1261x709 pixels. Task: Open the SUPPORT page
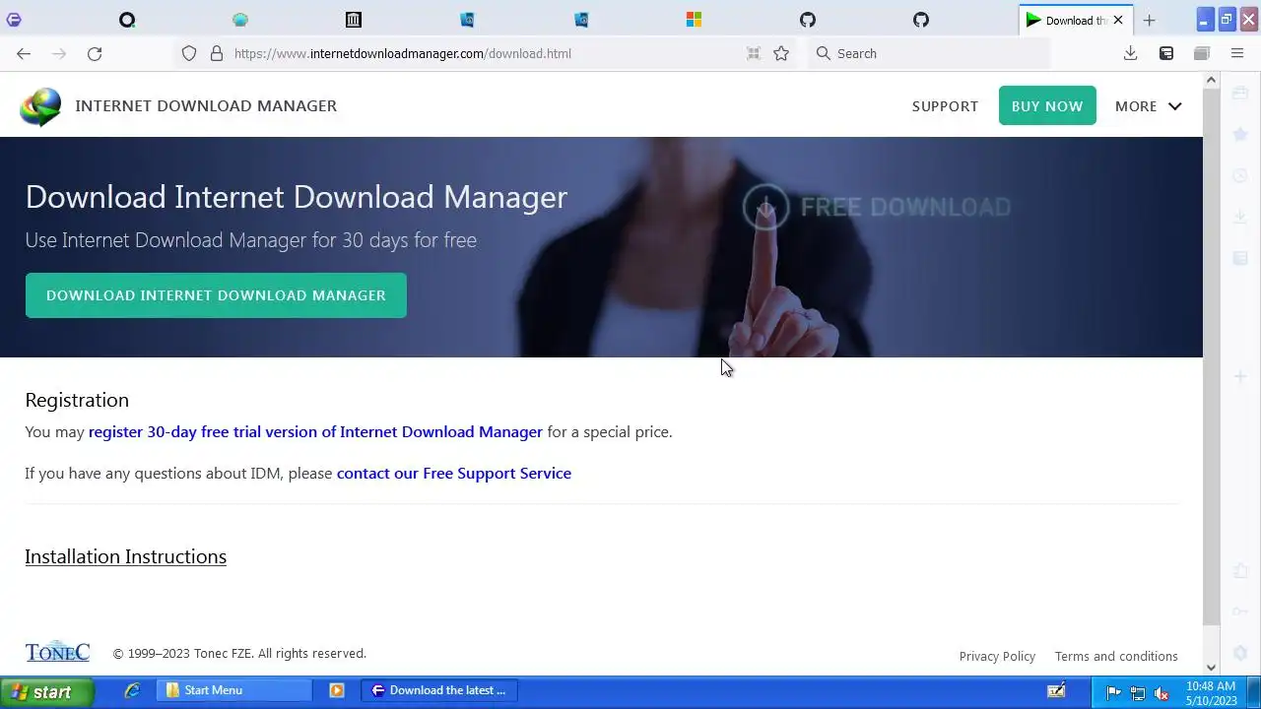point(945,106)
